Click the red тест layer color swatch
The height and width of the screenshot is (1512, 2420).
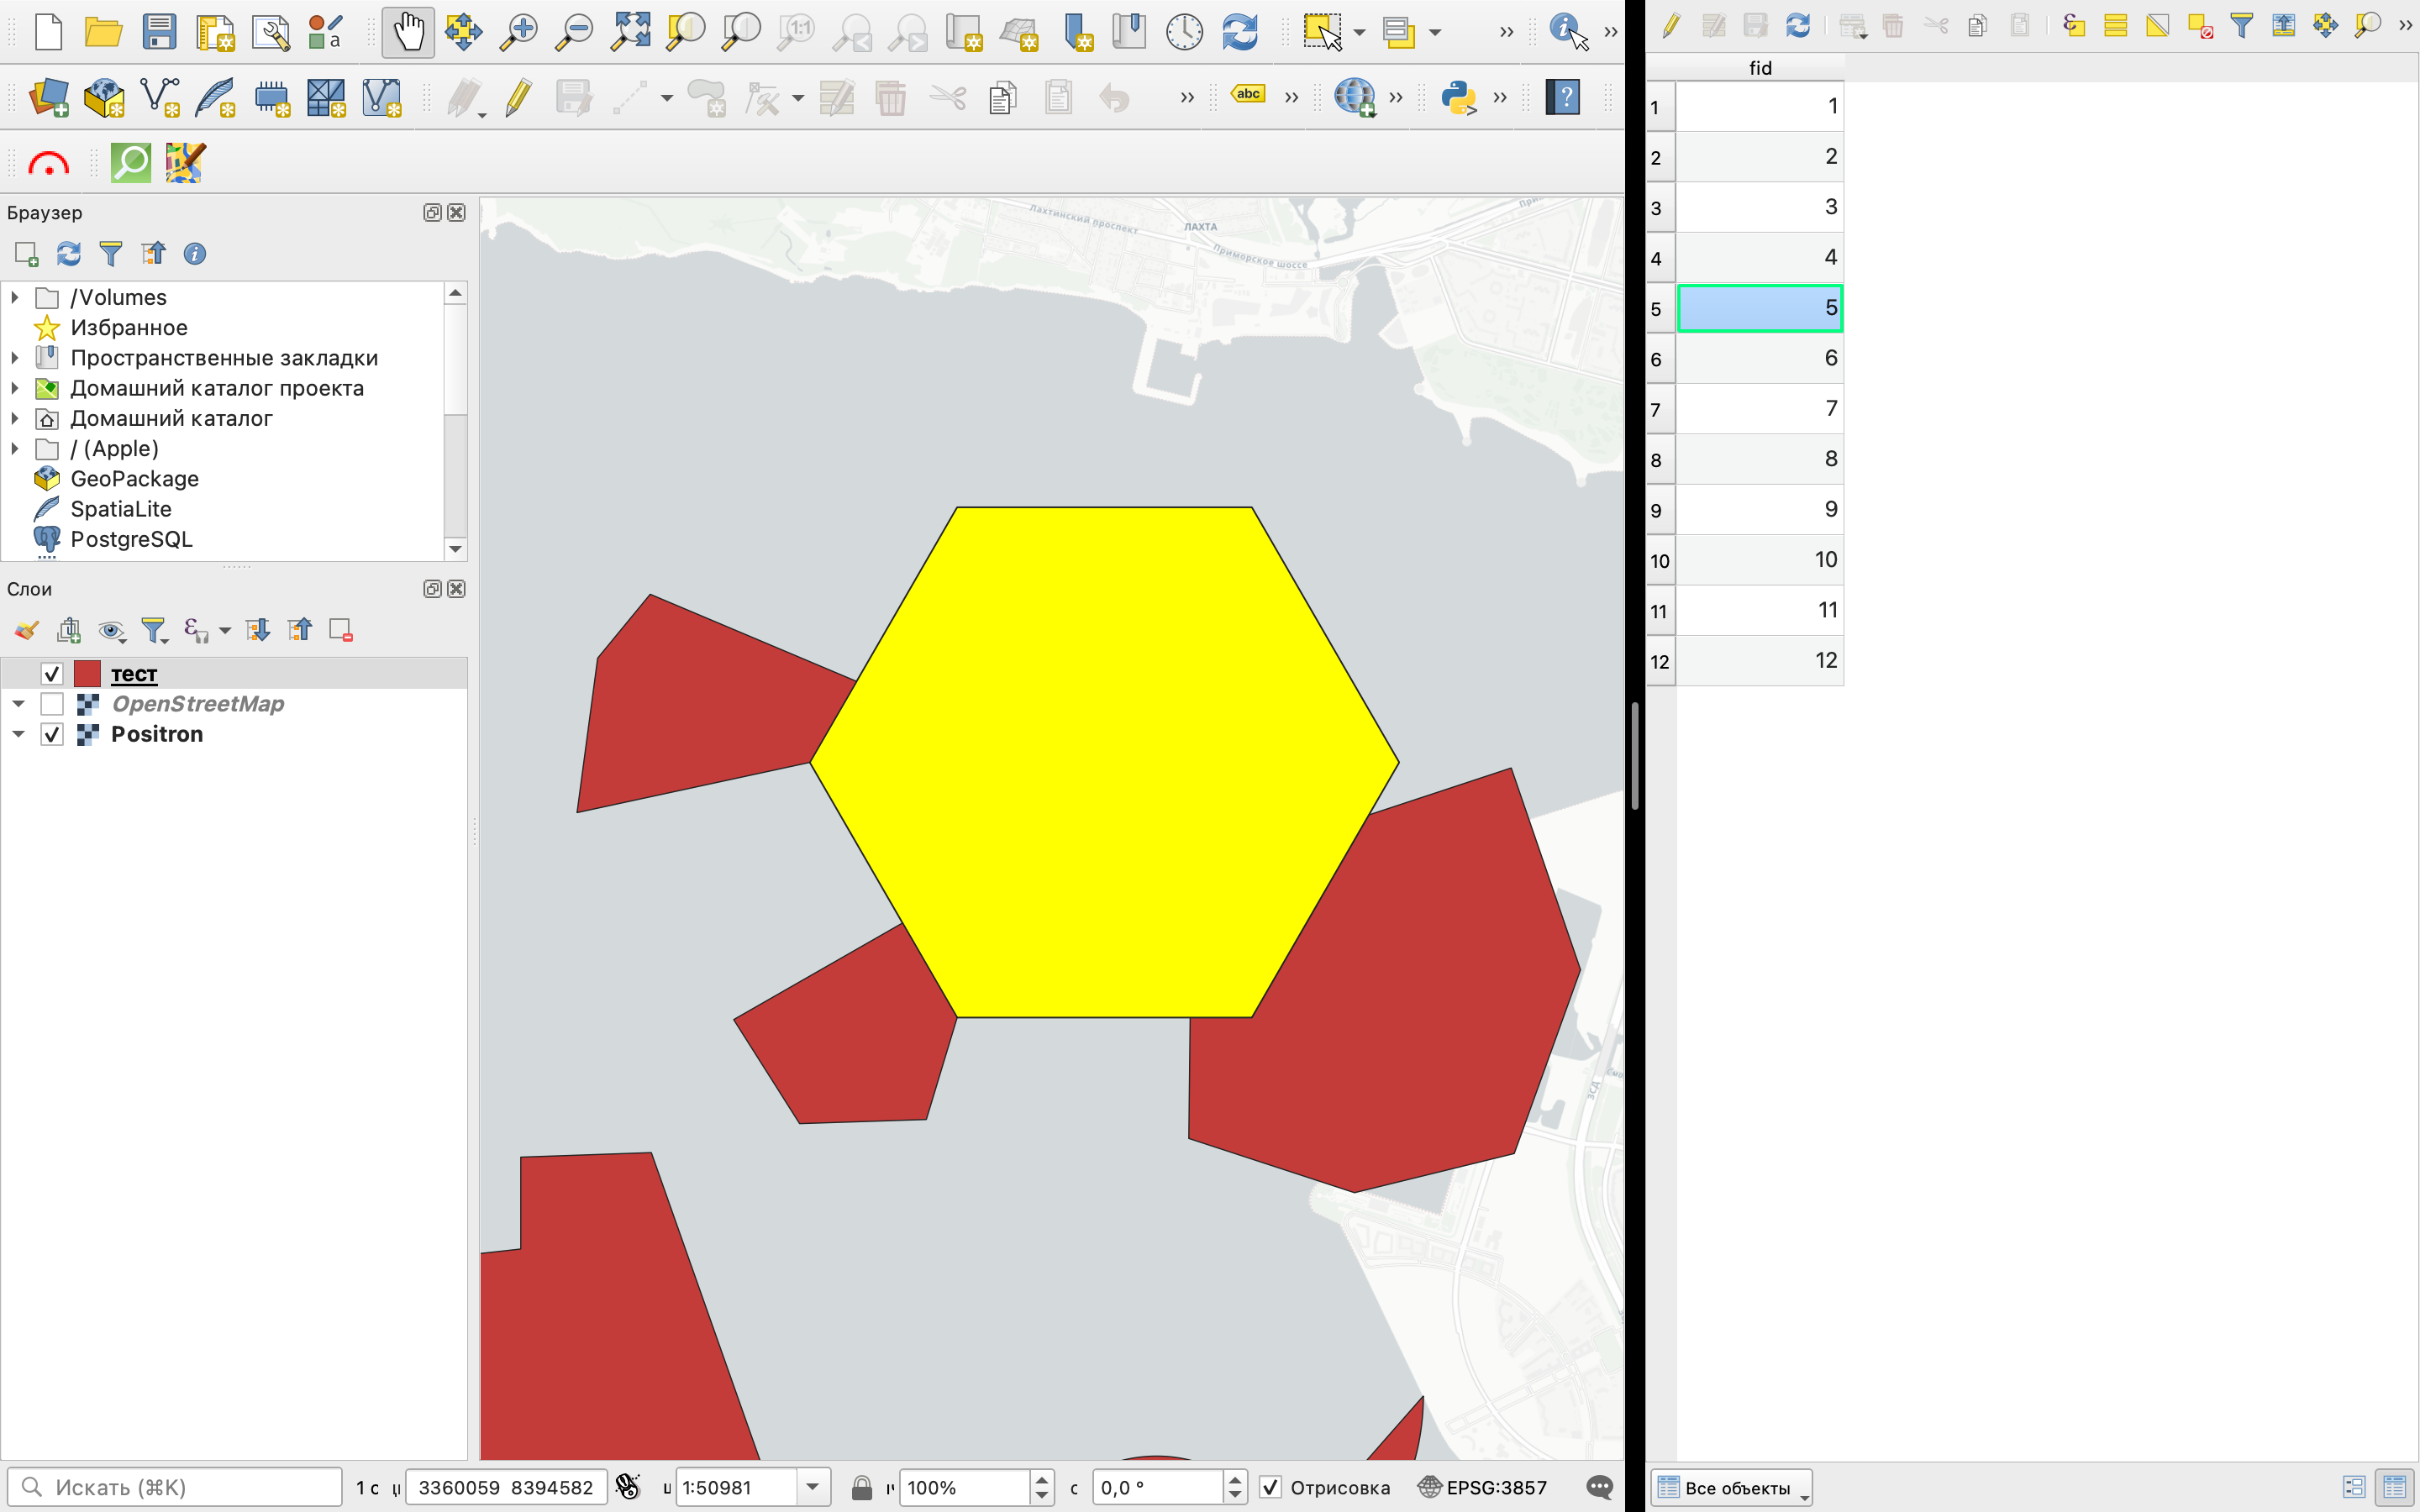87,674
